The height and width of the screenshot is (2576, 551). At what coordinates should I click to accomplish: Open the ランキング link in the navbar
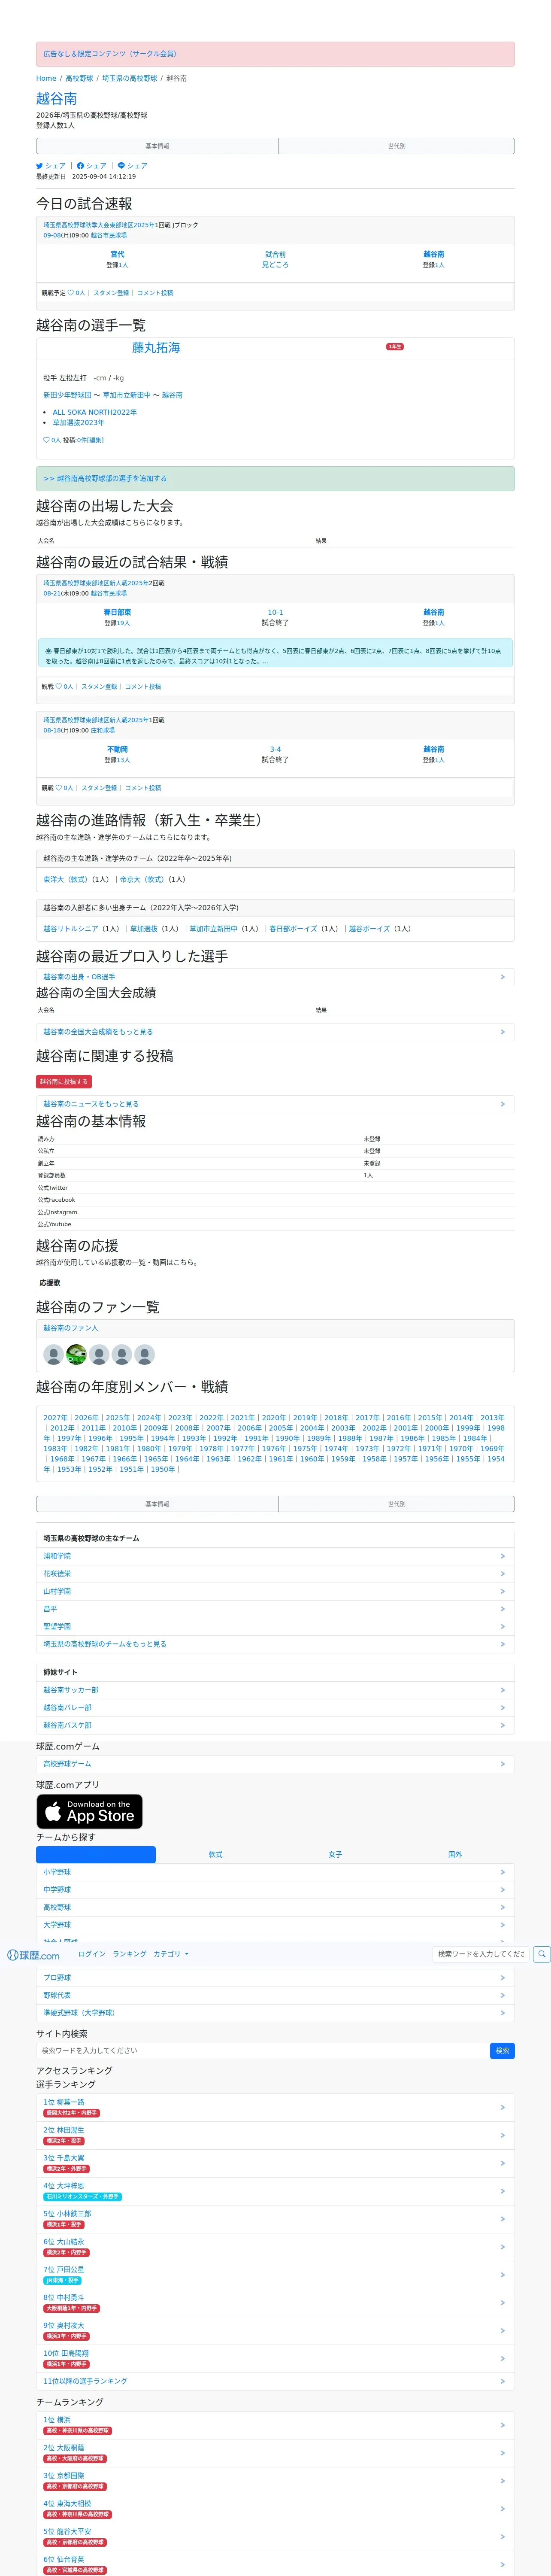pos(129,1954)
